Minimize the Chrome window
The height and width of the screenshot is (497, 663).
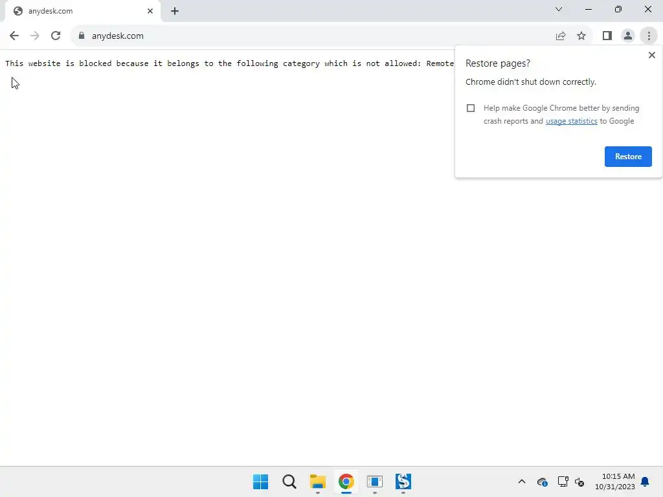(x=588, y=9)
